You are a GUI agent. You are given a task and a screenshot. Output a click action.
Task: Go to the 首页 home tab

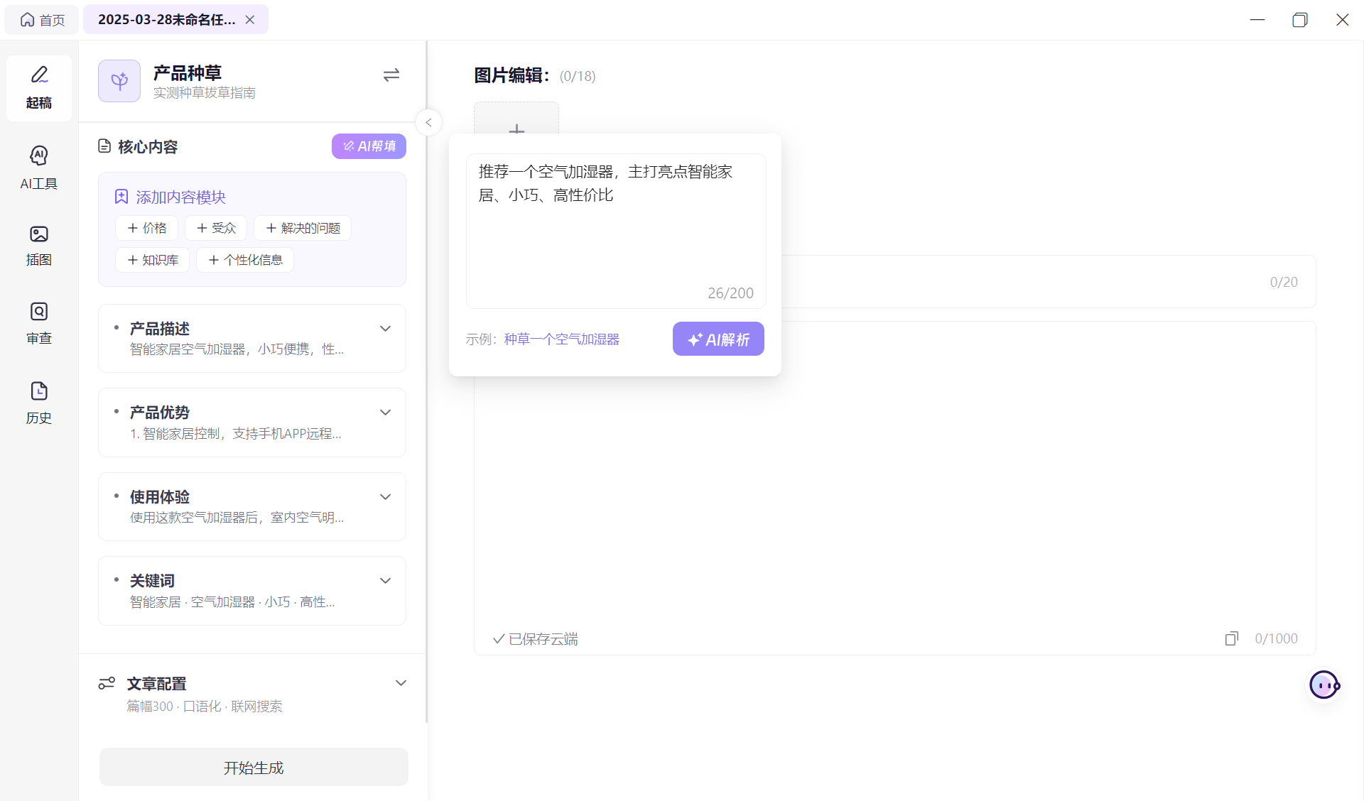coord(42,20)
